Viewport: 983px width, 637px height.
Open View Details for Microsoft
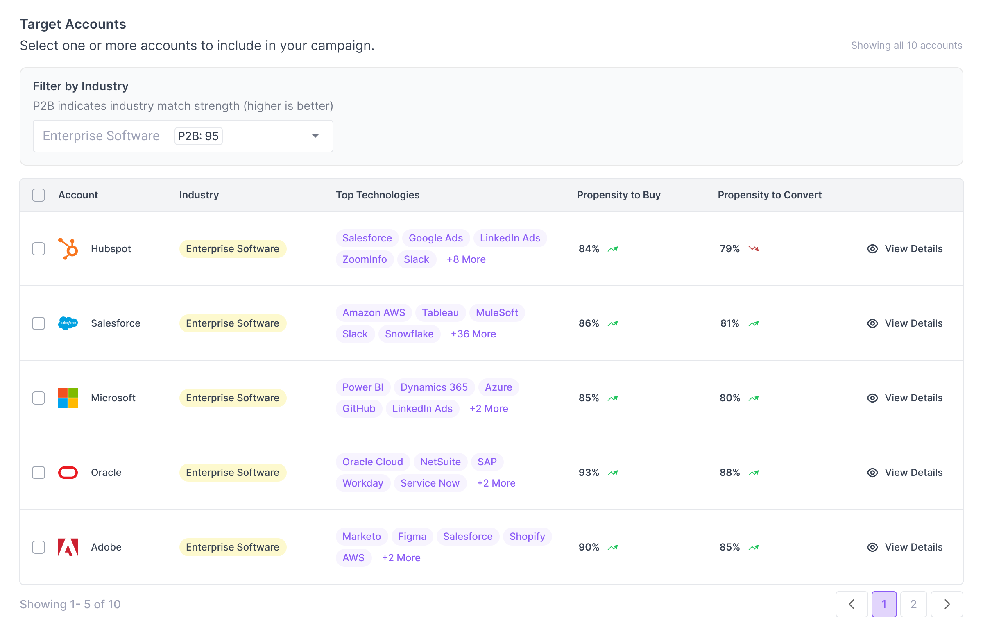[905, 398]
